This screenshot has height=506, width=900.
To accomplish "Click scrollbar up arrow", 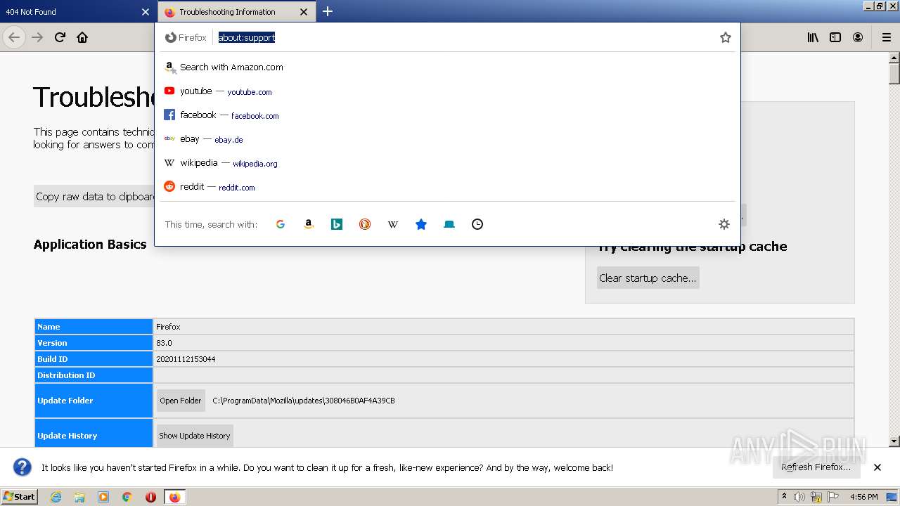I will coord(894,58).
